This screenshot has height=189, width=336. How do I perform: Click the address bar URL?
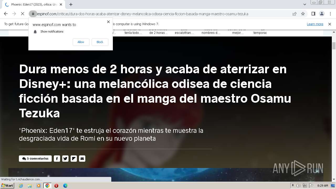[143, 14]
